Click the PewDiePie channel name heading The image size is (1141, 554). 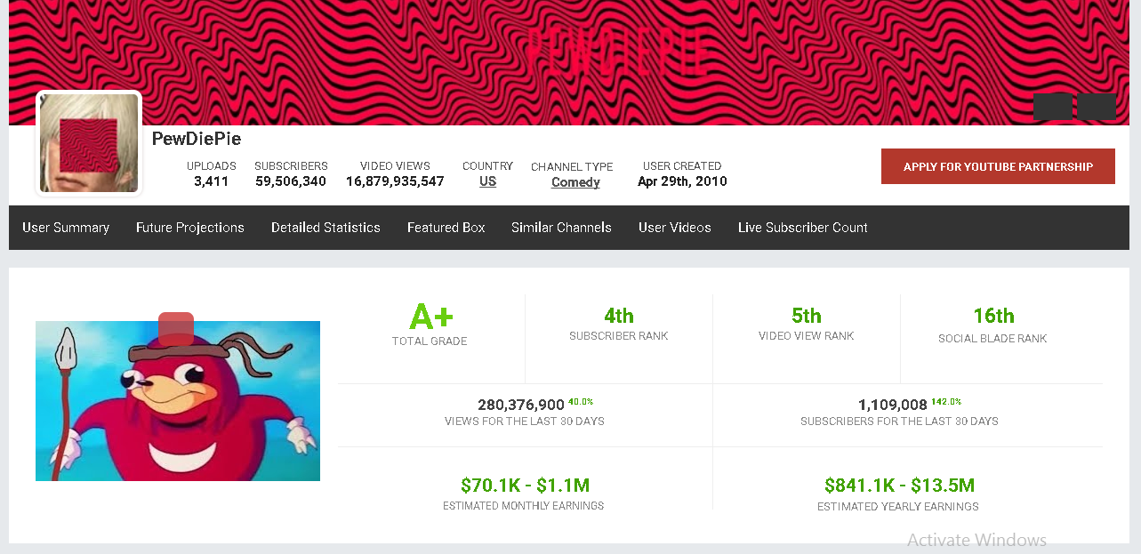pyautogui.click(x=197, y=139)
